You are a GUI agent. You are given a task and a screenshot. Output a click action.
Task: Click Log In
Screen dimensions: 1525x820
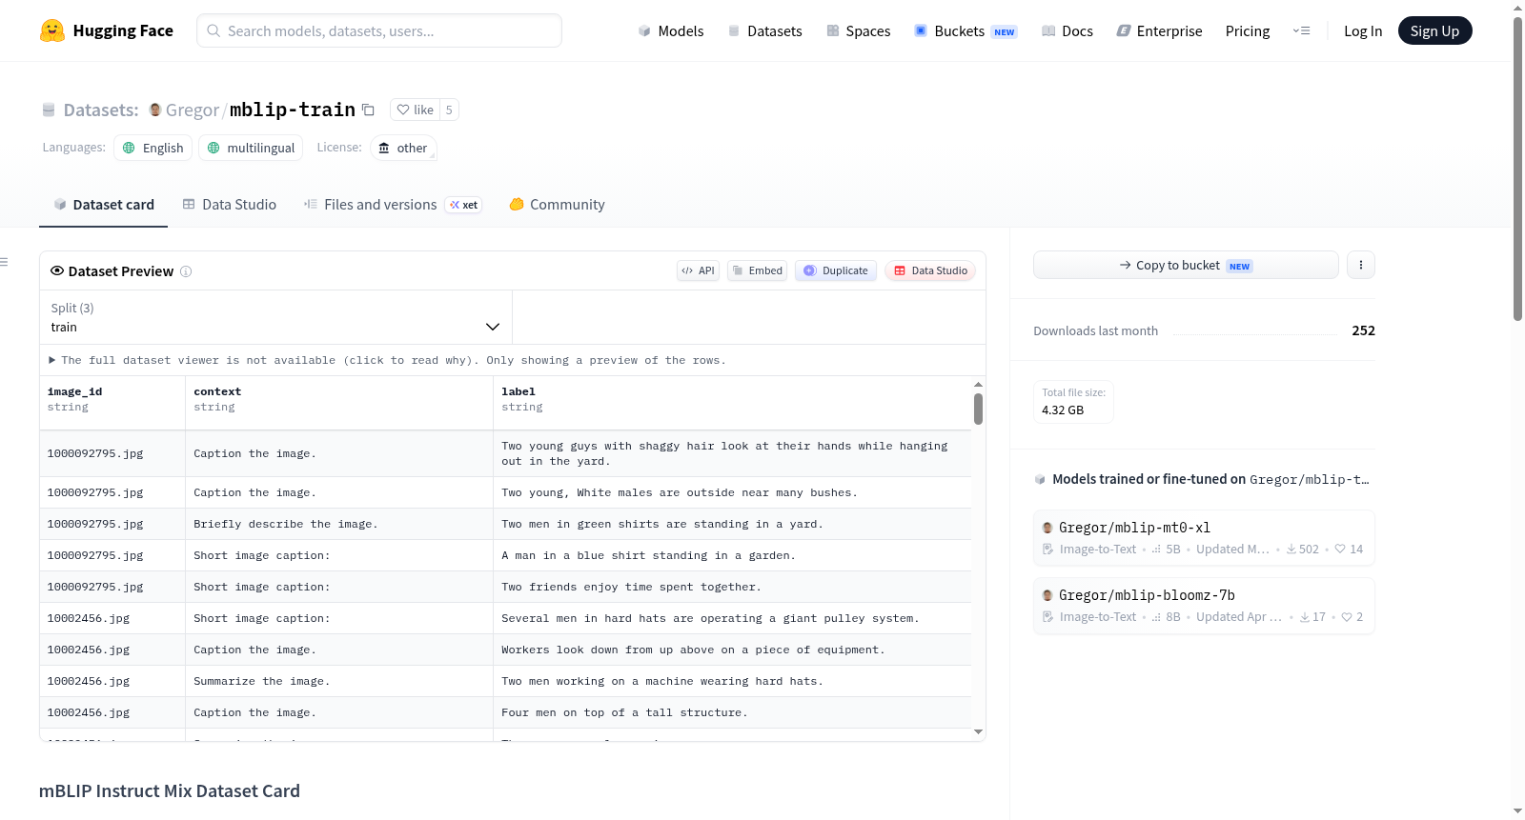[x=1363, y=30]
